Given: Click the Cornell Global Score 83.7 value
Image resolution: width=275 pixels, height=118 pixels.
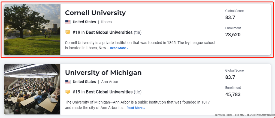Looking at the screenshot, I should pyautogui.click(x=230, y=17).
